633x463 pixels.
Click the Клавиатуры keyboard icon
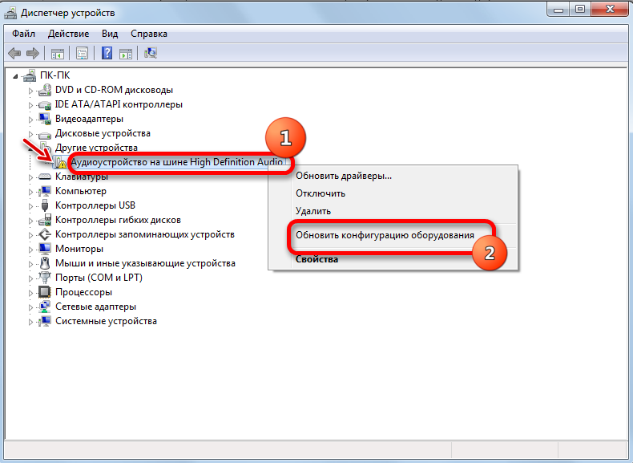(44, 177)
